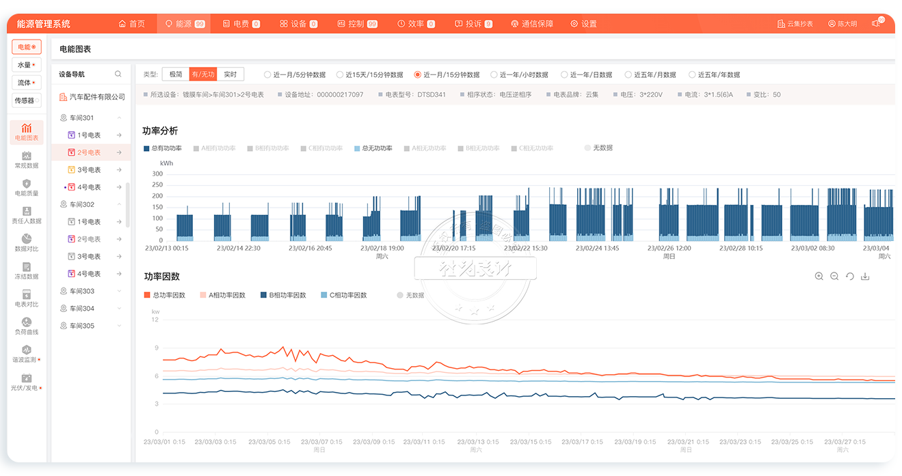Open the 控制 top menu

click(357, 24)
